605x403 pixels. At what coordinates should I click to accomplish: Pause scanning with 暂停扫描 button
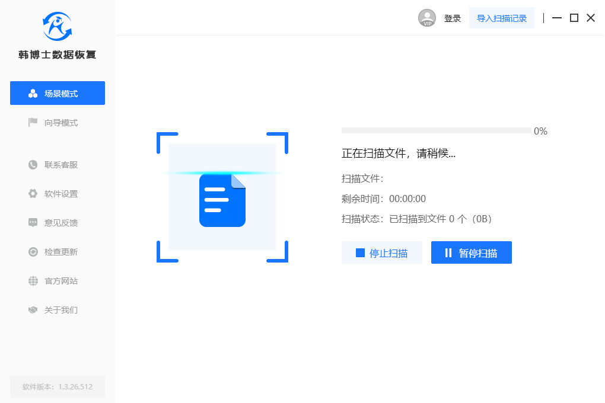[471, 252]
